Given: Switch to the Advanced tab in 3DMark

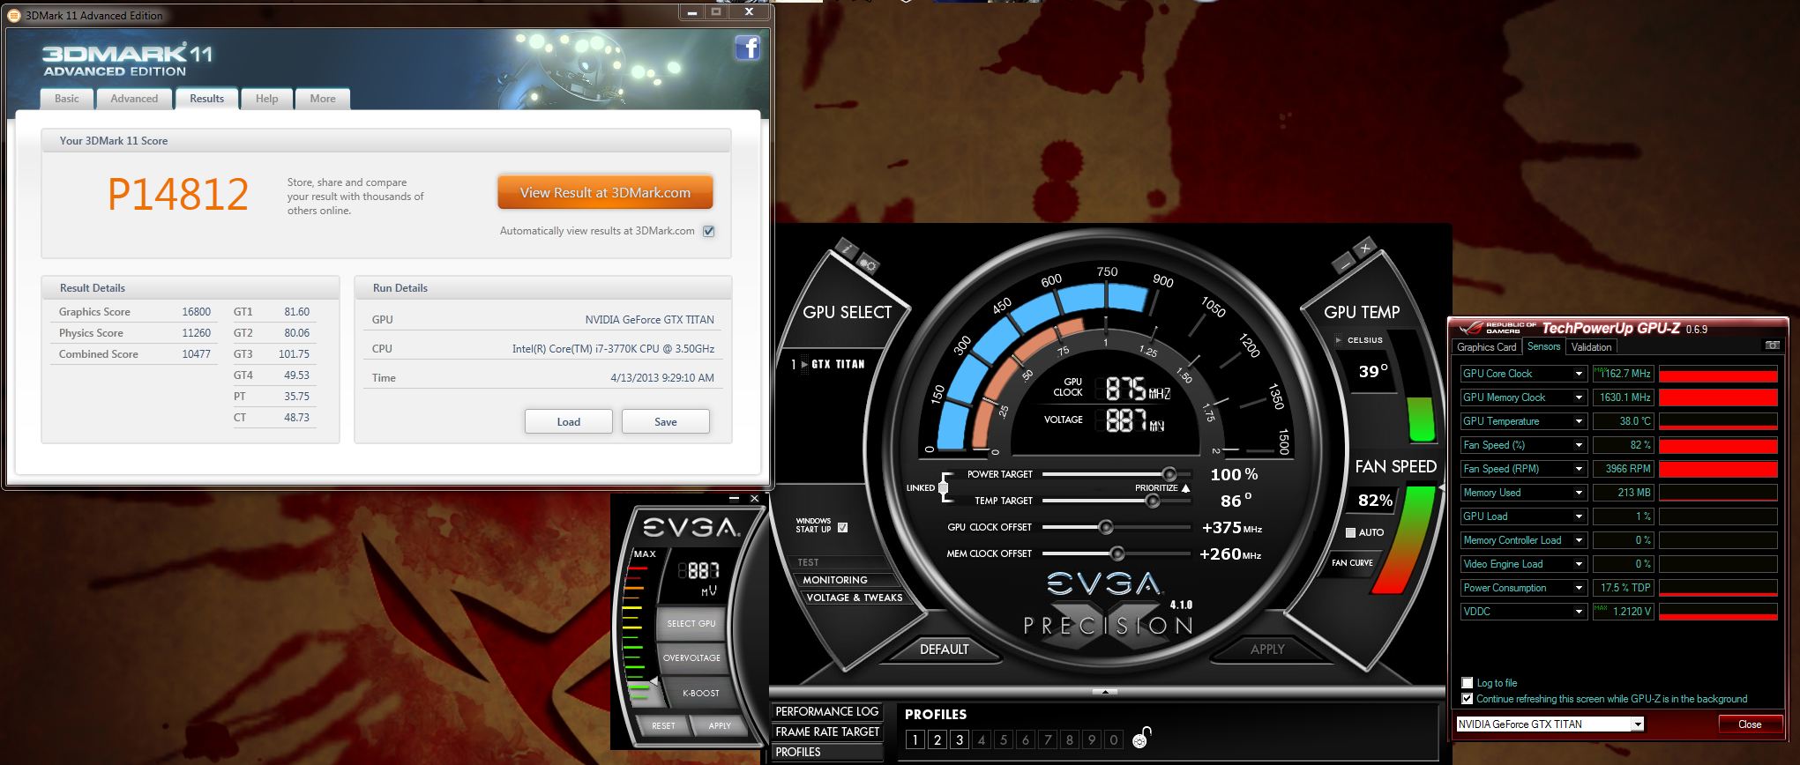Looking at the screenshot, I should click(134, 99).
